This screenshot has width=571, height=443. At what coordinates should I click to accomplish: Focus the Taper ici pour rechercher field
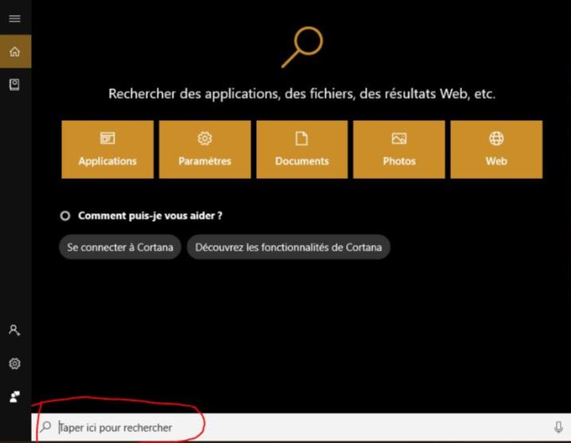pos(302,428)
